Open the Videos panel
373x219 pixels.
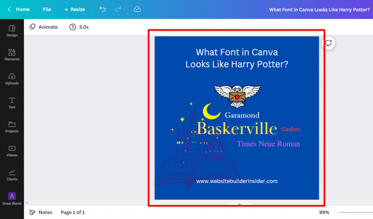pyautogui.click(x=12, y=151)
